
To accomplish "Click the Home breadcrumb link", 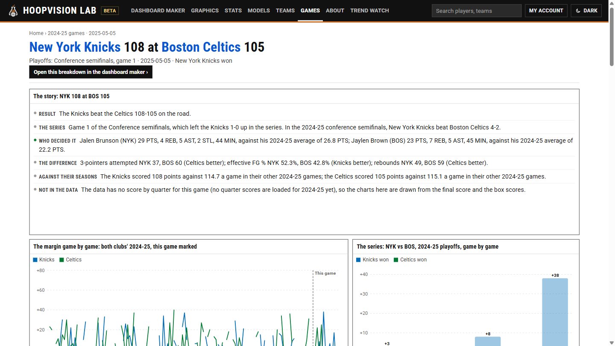I will point(36,33).
